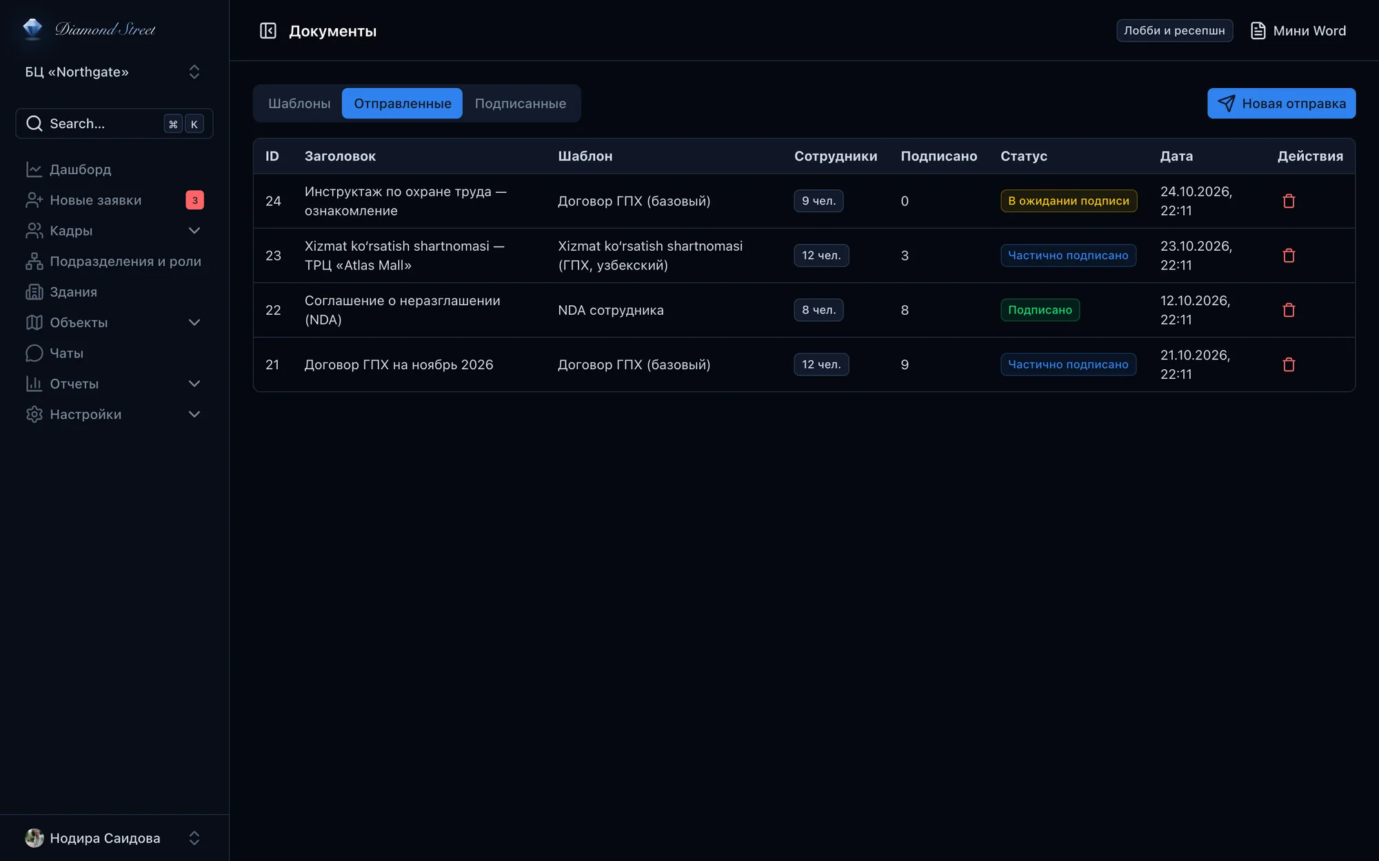Expand the Отчеты menu chevron
The height and width of the screenshot is (861, 1379).
pos(194,384)
